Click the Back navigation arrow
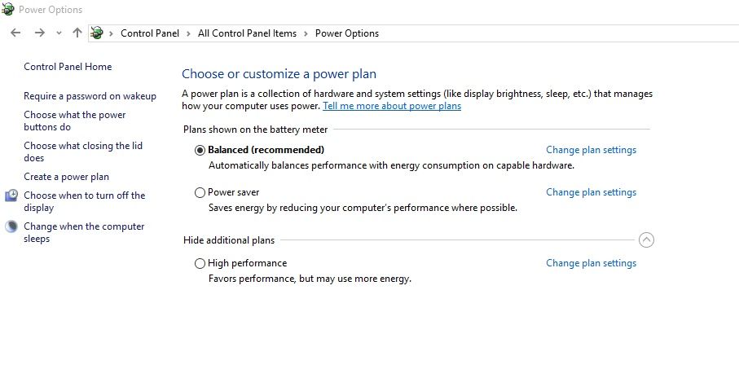 pyautogui.click(x=15, y=33)
